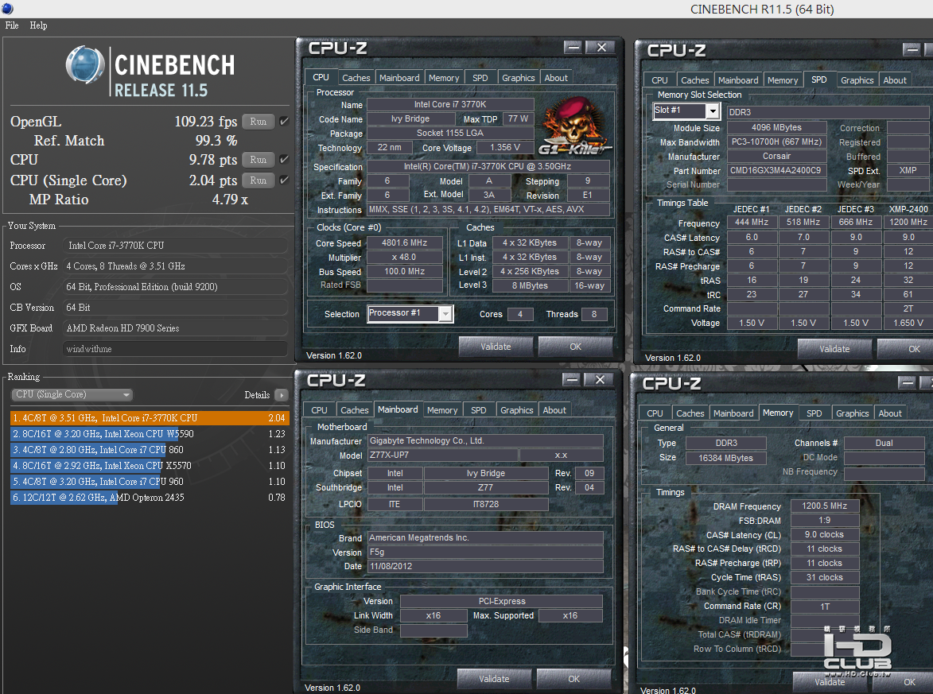Screen dimensions: 933x694
Task: Click memory Size value 16384 MBytes
Action: tap(726, 458)
